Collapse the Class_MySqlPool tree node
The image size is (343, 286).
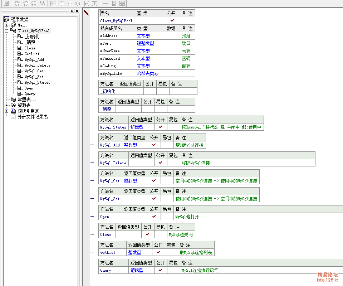tap(7, 31)
